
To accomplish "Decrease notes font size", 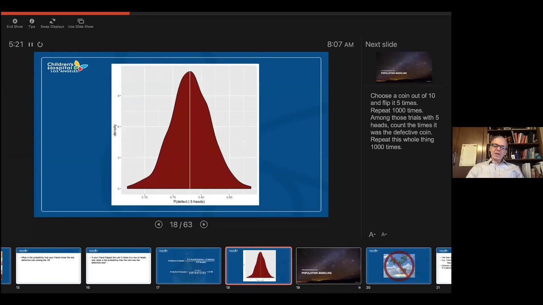I will [384, 234].
